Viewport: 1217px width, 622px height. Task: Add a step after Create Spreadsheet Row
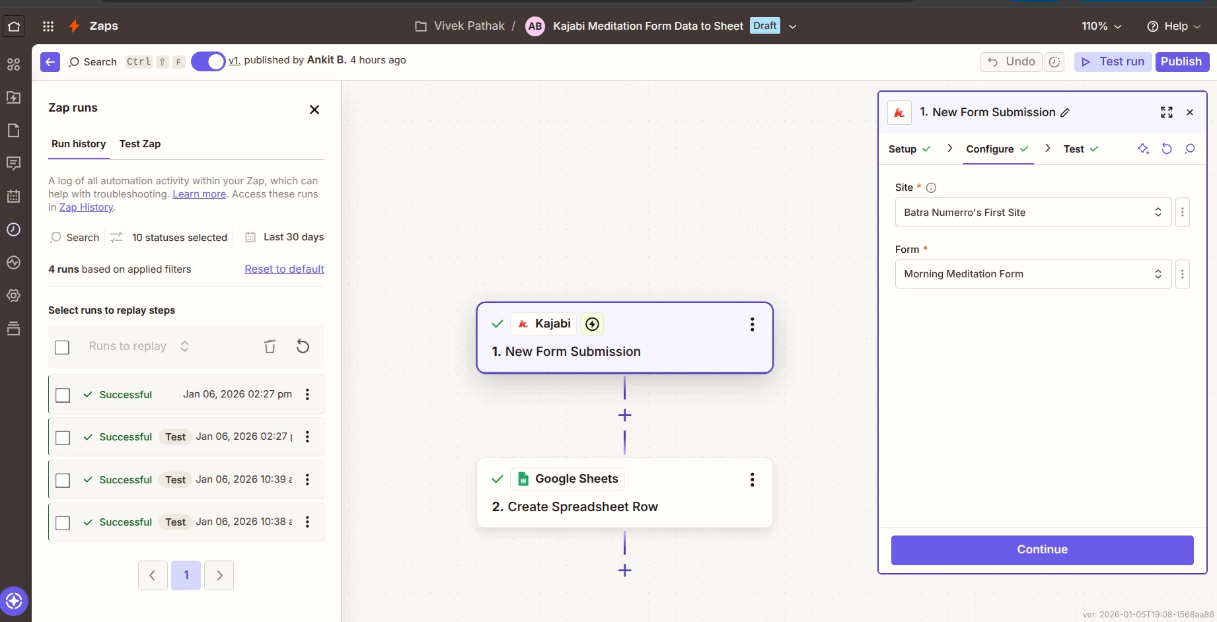point(624,570)
